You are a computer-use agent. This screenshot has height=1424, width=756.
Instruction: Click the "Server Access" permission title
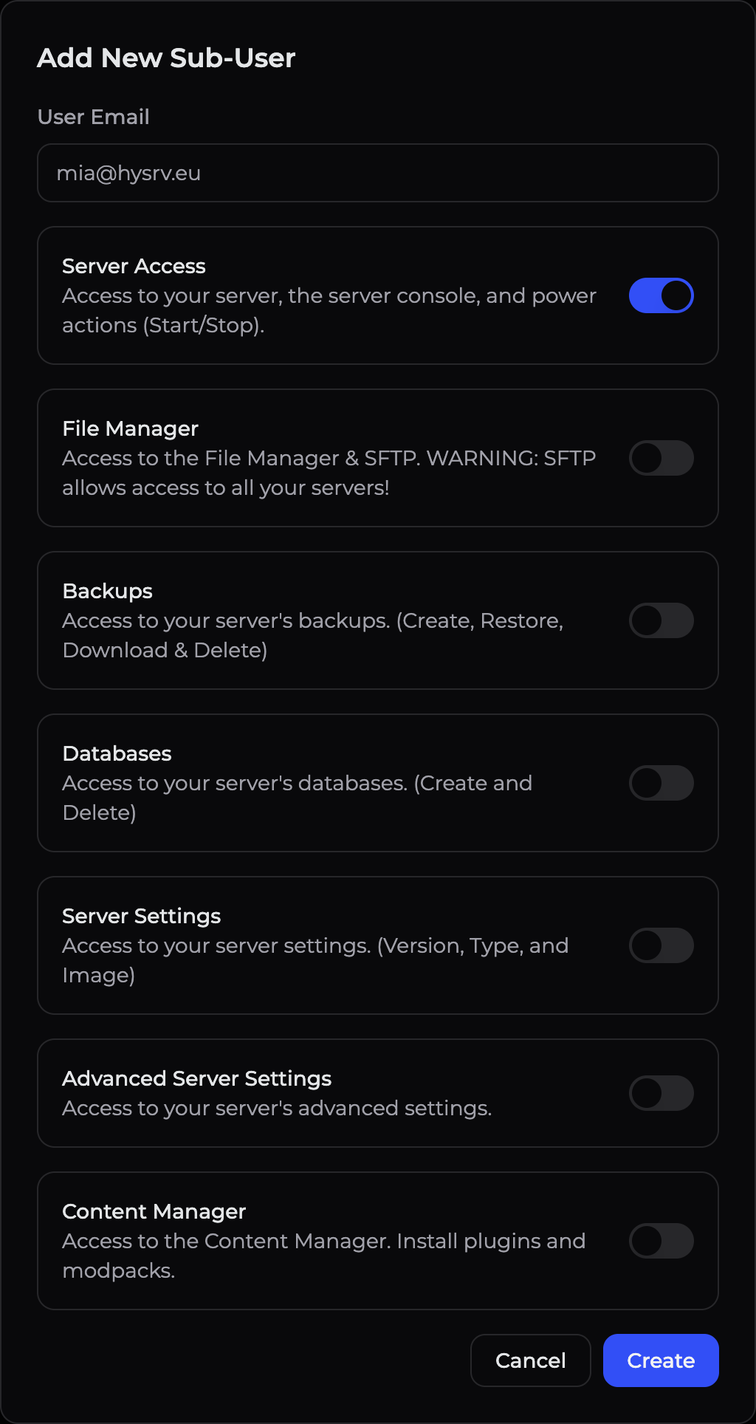click(x=134, y=266)
